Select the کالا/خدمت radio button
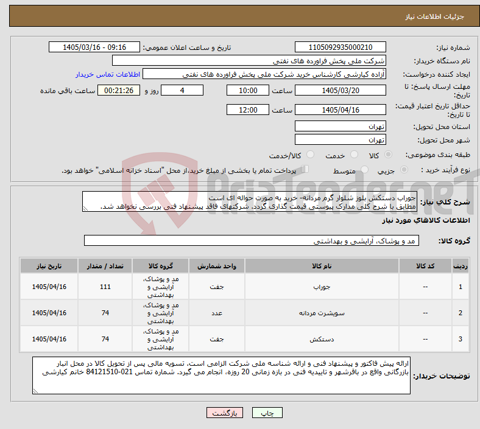 click(311, 155)
